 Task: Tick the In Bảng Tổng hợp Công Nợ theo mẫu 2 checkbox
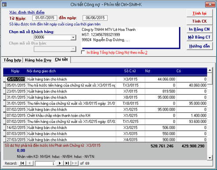point(83,52)
